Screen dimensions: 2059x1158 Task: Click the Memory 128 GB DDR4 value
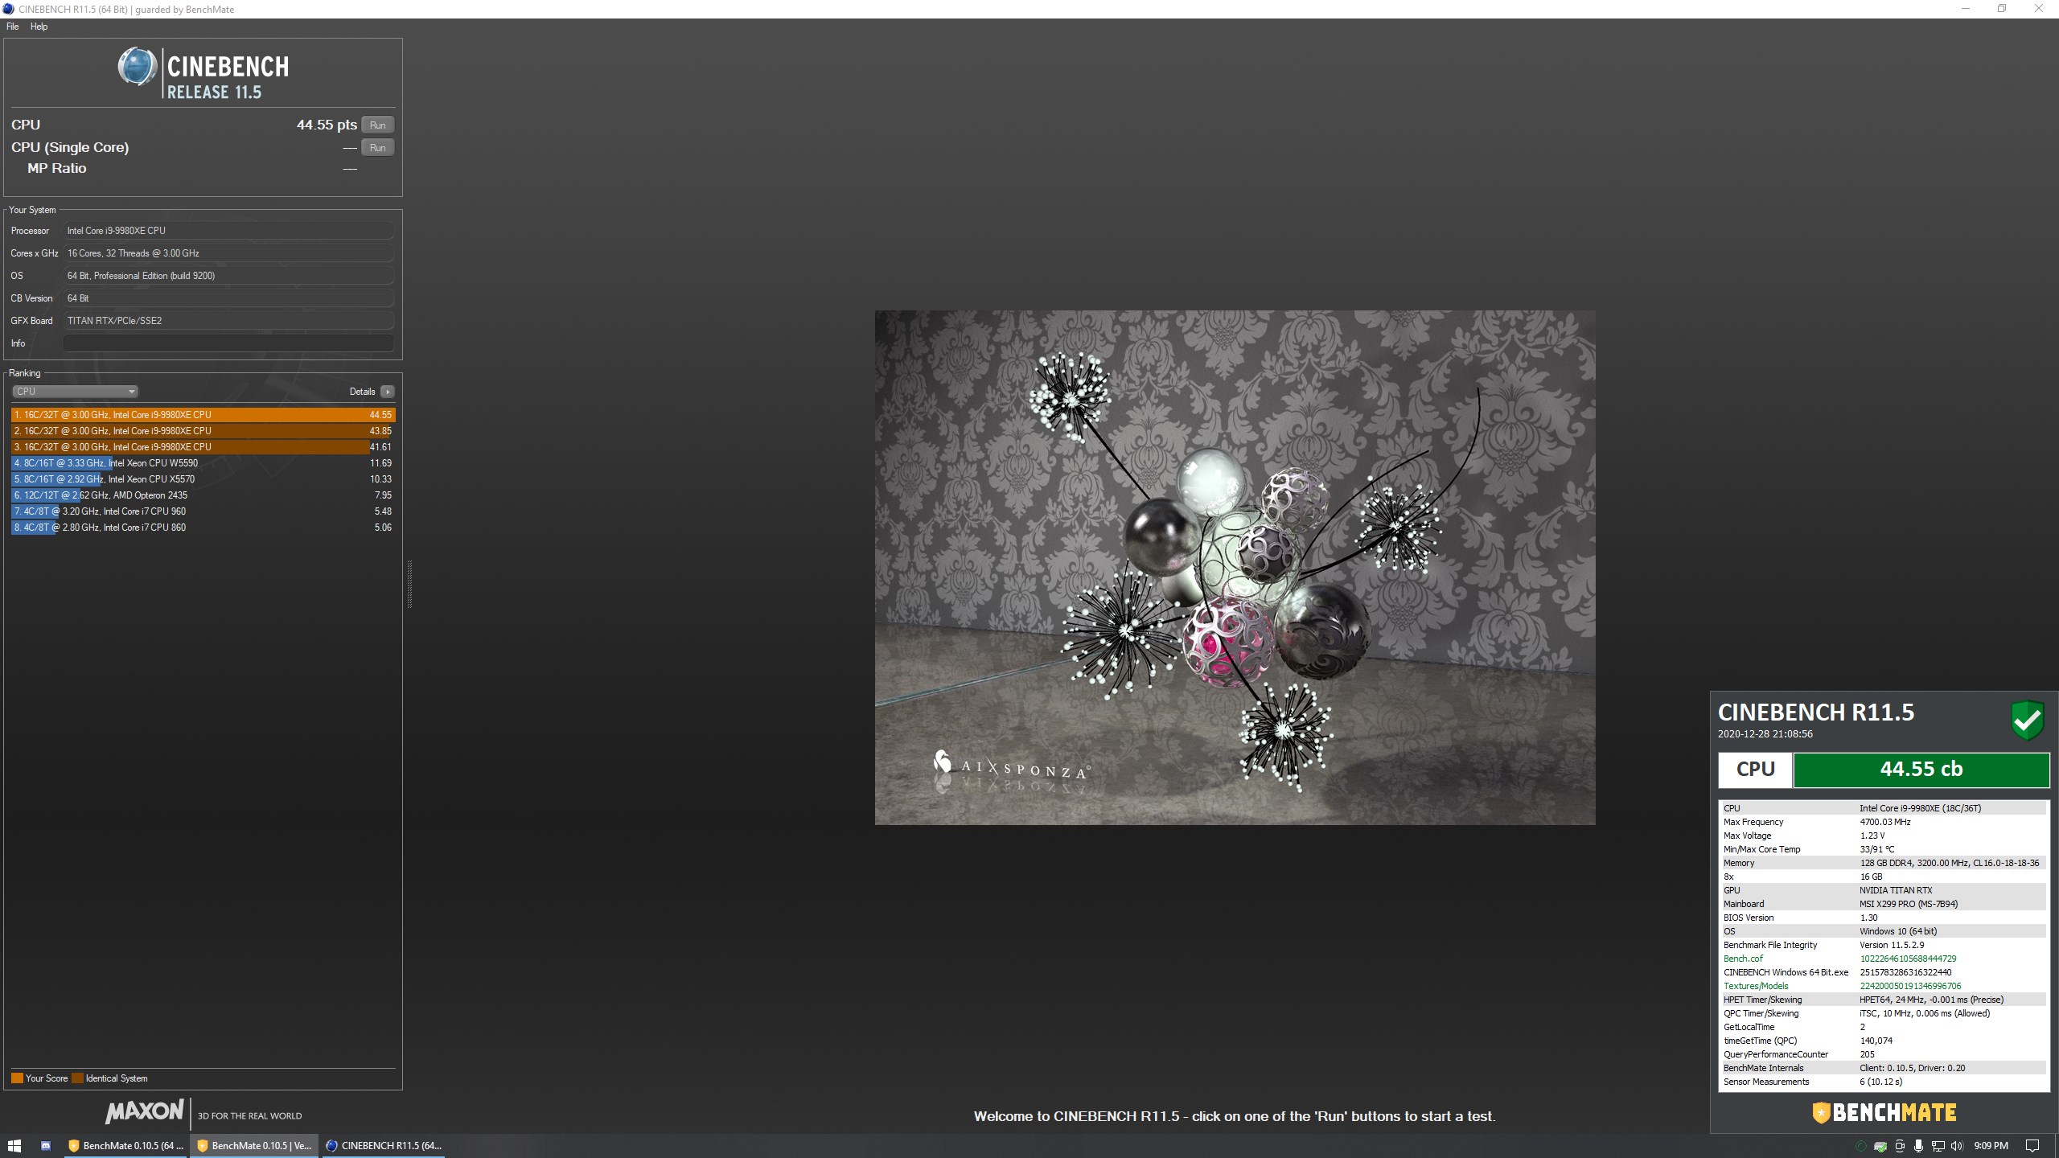pos(1949,863)
